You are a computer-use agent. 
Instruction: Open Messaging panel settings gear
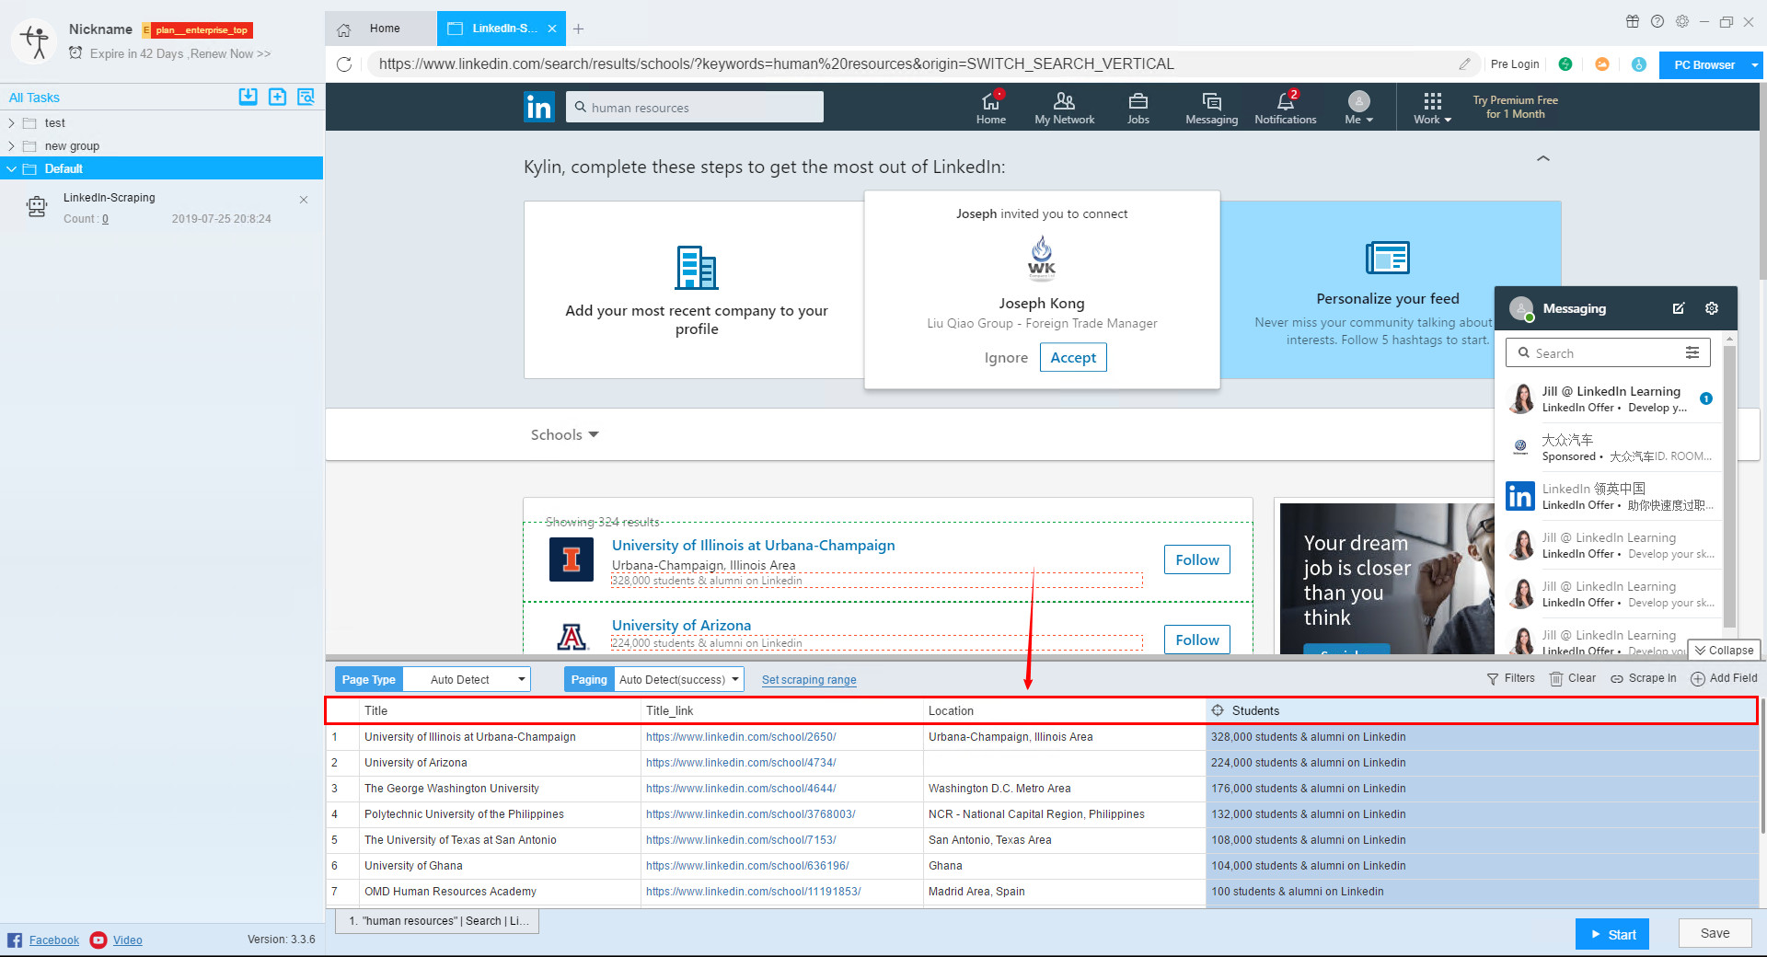tap(1712, 308)
